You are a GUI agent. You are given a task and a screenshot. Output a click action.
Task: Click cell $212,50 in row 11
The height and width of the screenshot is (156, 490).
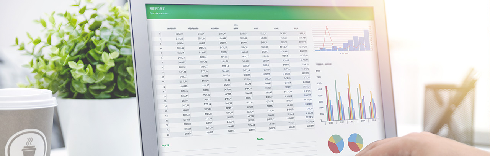pyautogui.click(x=183, y=81)
